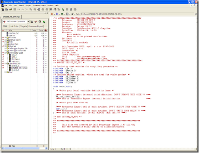Click the Make checkmark icon in project panel
The image size is (199, 153).
coord(36,22)
